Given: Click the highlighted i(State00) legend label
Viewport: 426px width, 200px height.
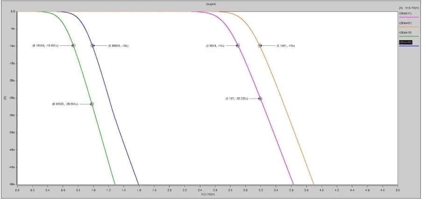Looking at the screenshot, I should coord(405,43).
